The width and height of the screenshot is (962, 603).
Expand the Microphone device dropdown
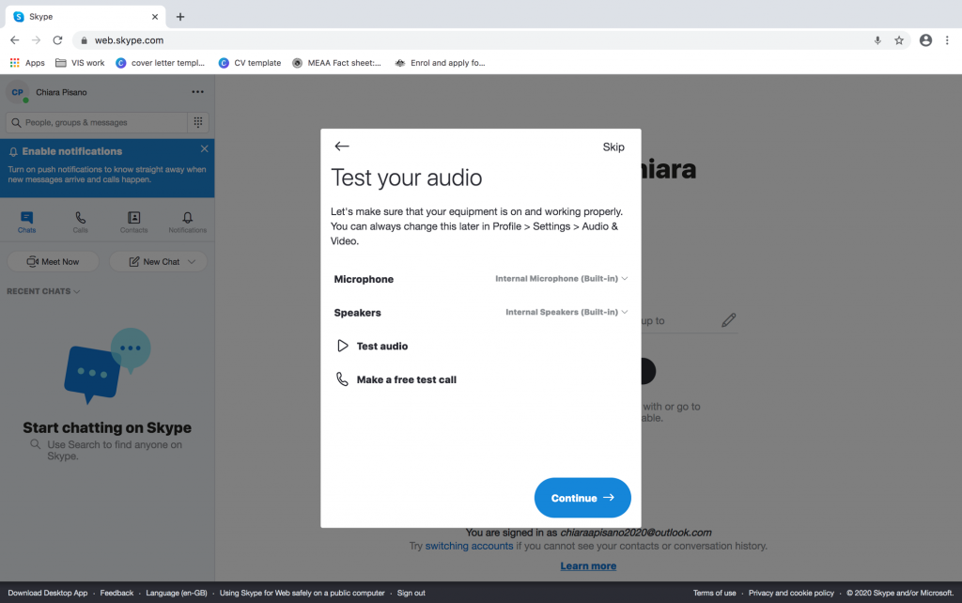pyautogui.click(x=562, y=279)
